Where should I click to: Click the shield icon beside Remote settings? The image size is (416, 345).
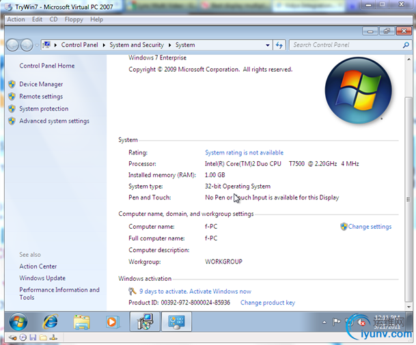point(12,96)
